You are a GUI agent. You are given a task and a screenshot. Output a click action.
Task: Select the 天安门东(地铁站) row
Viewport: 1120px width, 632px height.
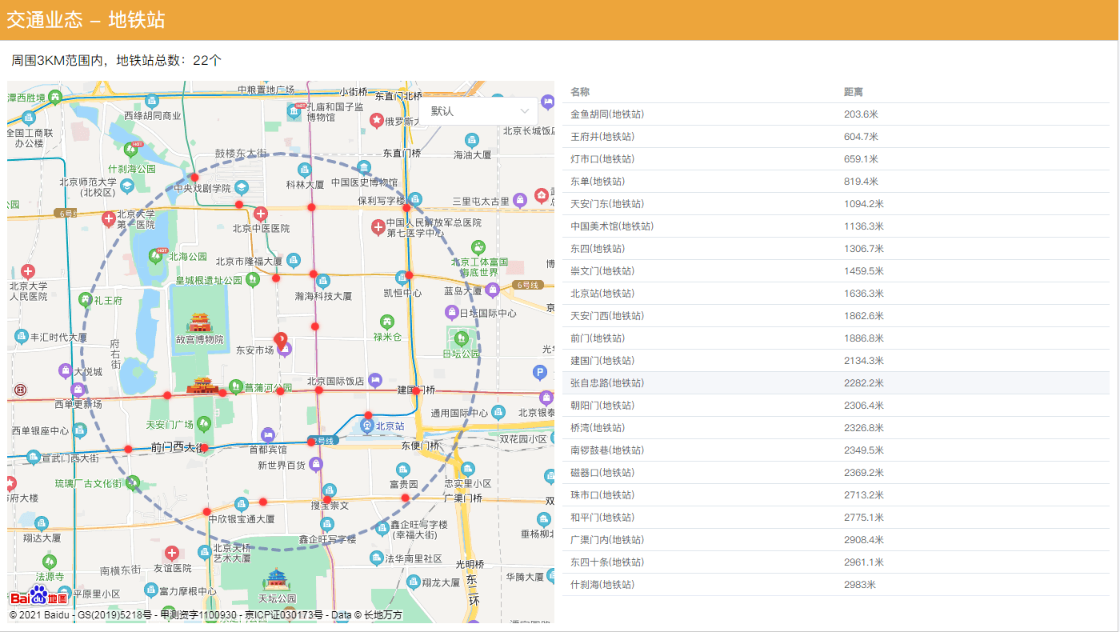click(x=836, y=204)
